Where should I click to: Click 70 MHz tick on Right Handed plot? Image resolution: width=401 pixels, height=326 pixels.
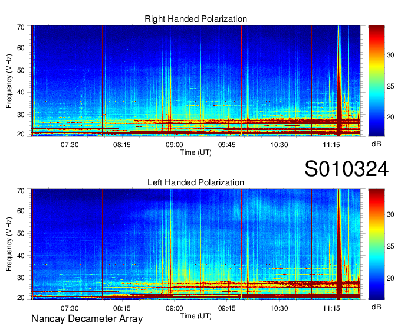21,27
